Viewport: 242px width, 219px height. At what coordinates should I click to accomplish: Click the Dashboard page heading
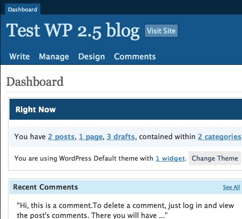pos(35,82)
